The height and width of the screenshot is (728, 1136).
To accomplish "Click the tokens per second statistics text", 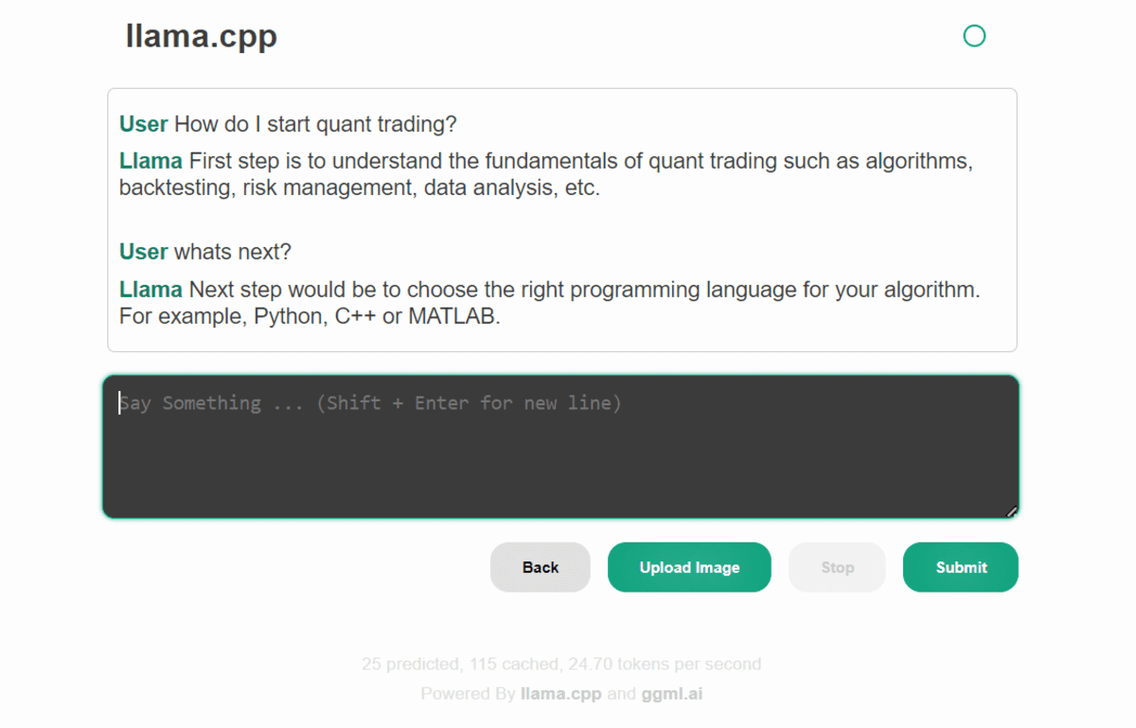I will click(x=560, y=664).
